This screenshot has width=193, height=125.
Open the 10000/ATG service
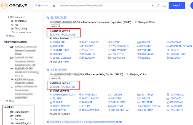176,99
